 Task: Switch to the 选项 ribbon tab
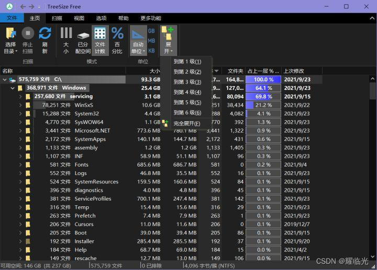[101, 18]
